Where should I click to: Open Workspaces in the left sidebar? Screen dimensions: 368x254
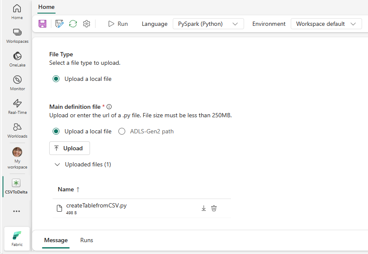pyautogui.click(x=17, y=36)
